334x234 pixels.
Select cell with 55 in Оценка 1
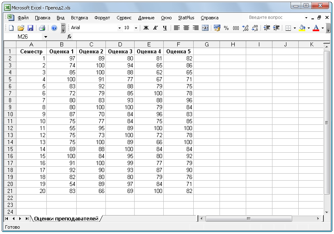(62, 128)
